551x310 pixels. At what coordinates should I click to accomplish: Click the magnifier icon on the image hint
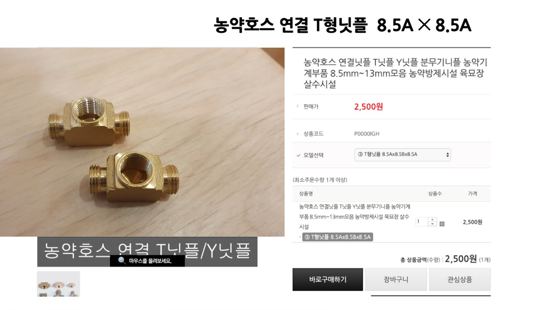tap(122, 261)
